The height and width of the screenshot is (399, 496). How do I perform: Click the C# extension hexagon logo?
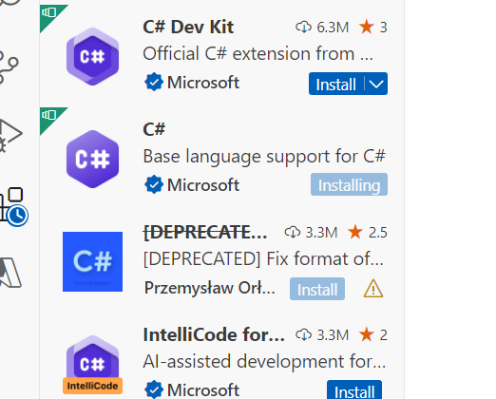[x=92, y=159]
